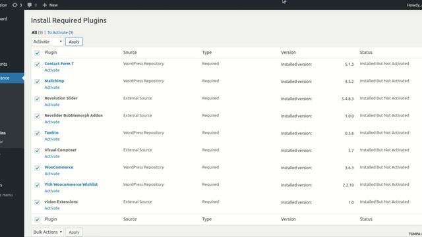
Task: Uncheck the Visual Composer checkbox
Action: 37,151
